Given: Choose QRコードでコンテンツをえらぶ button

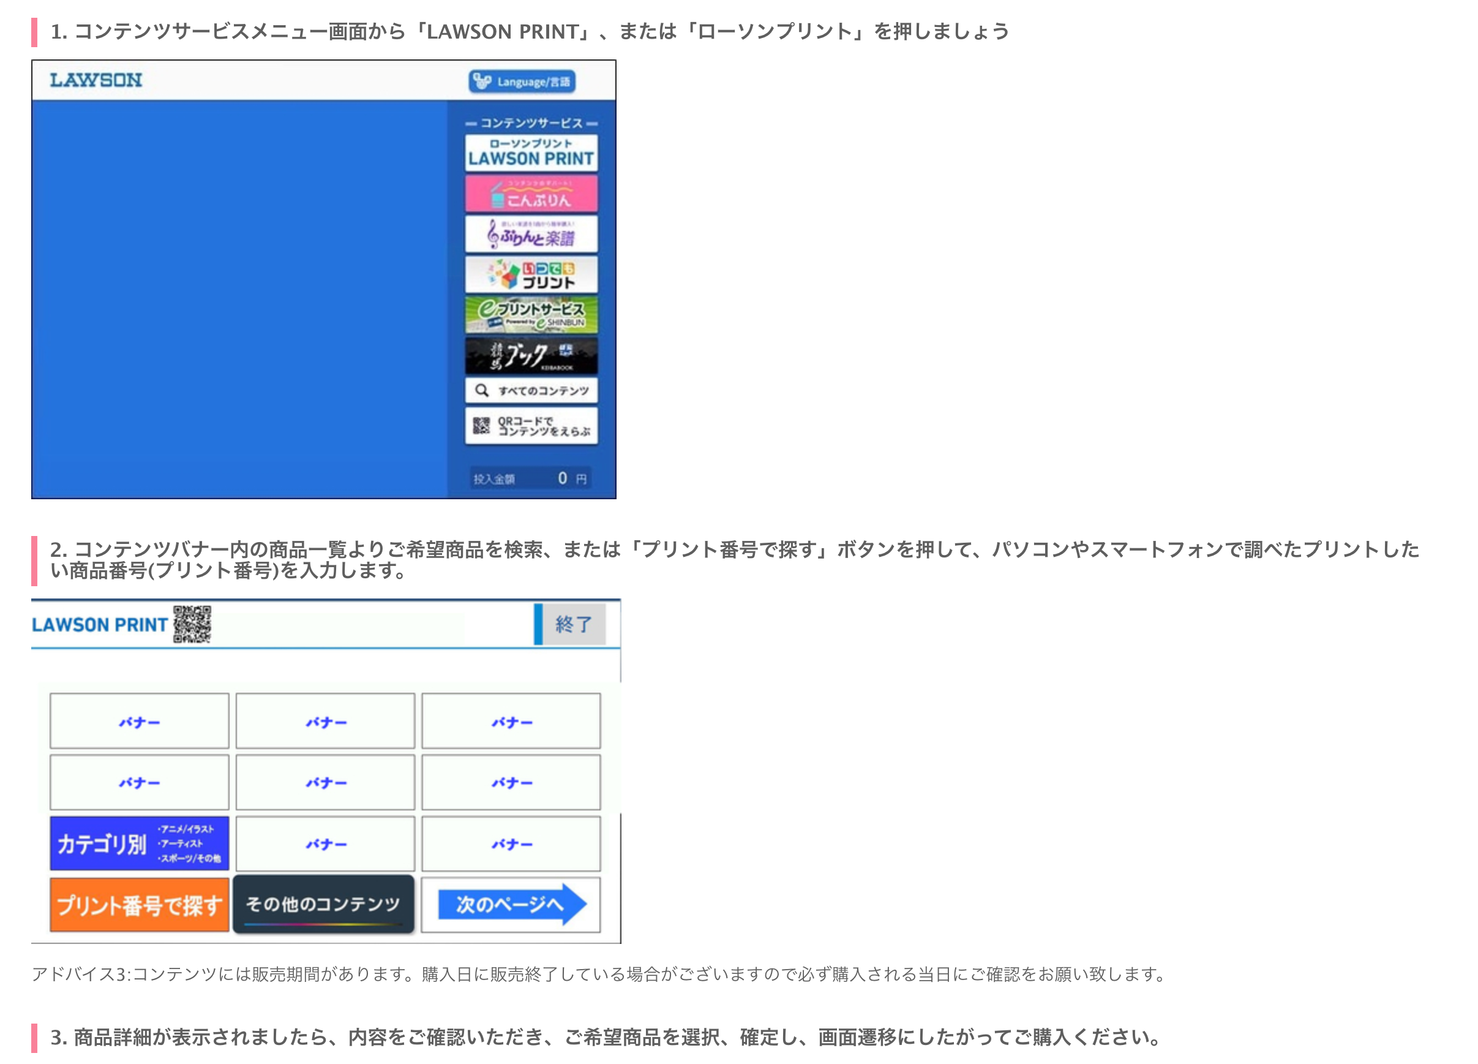Looking at the screenshot, I should point(530,426).
